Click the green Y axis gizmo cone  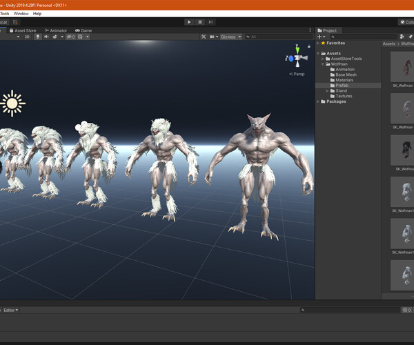[x=297, y=50]
